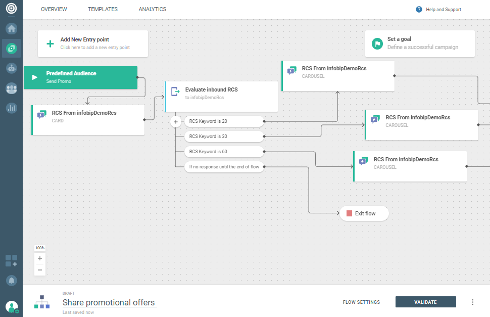Open Flow Settings
This screenshot has width=490, height=317.
(361, 302)
